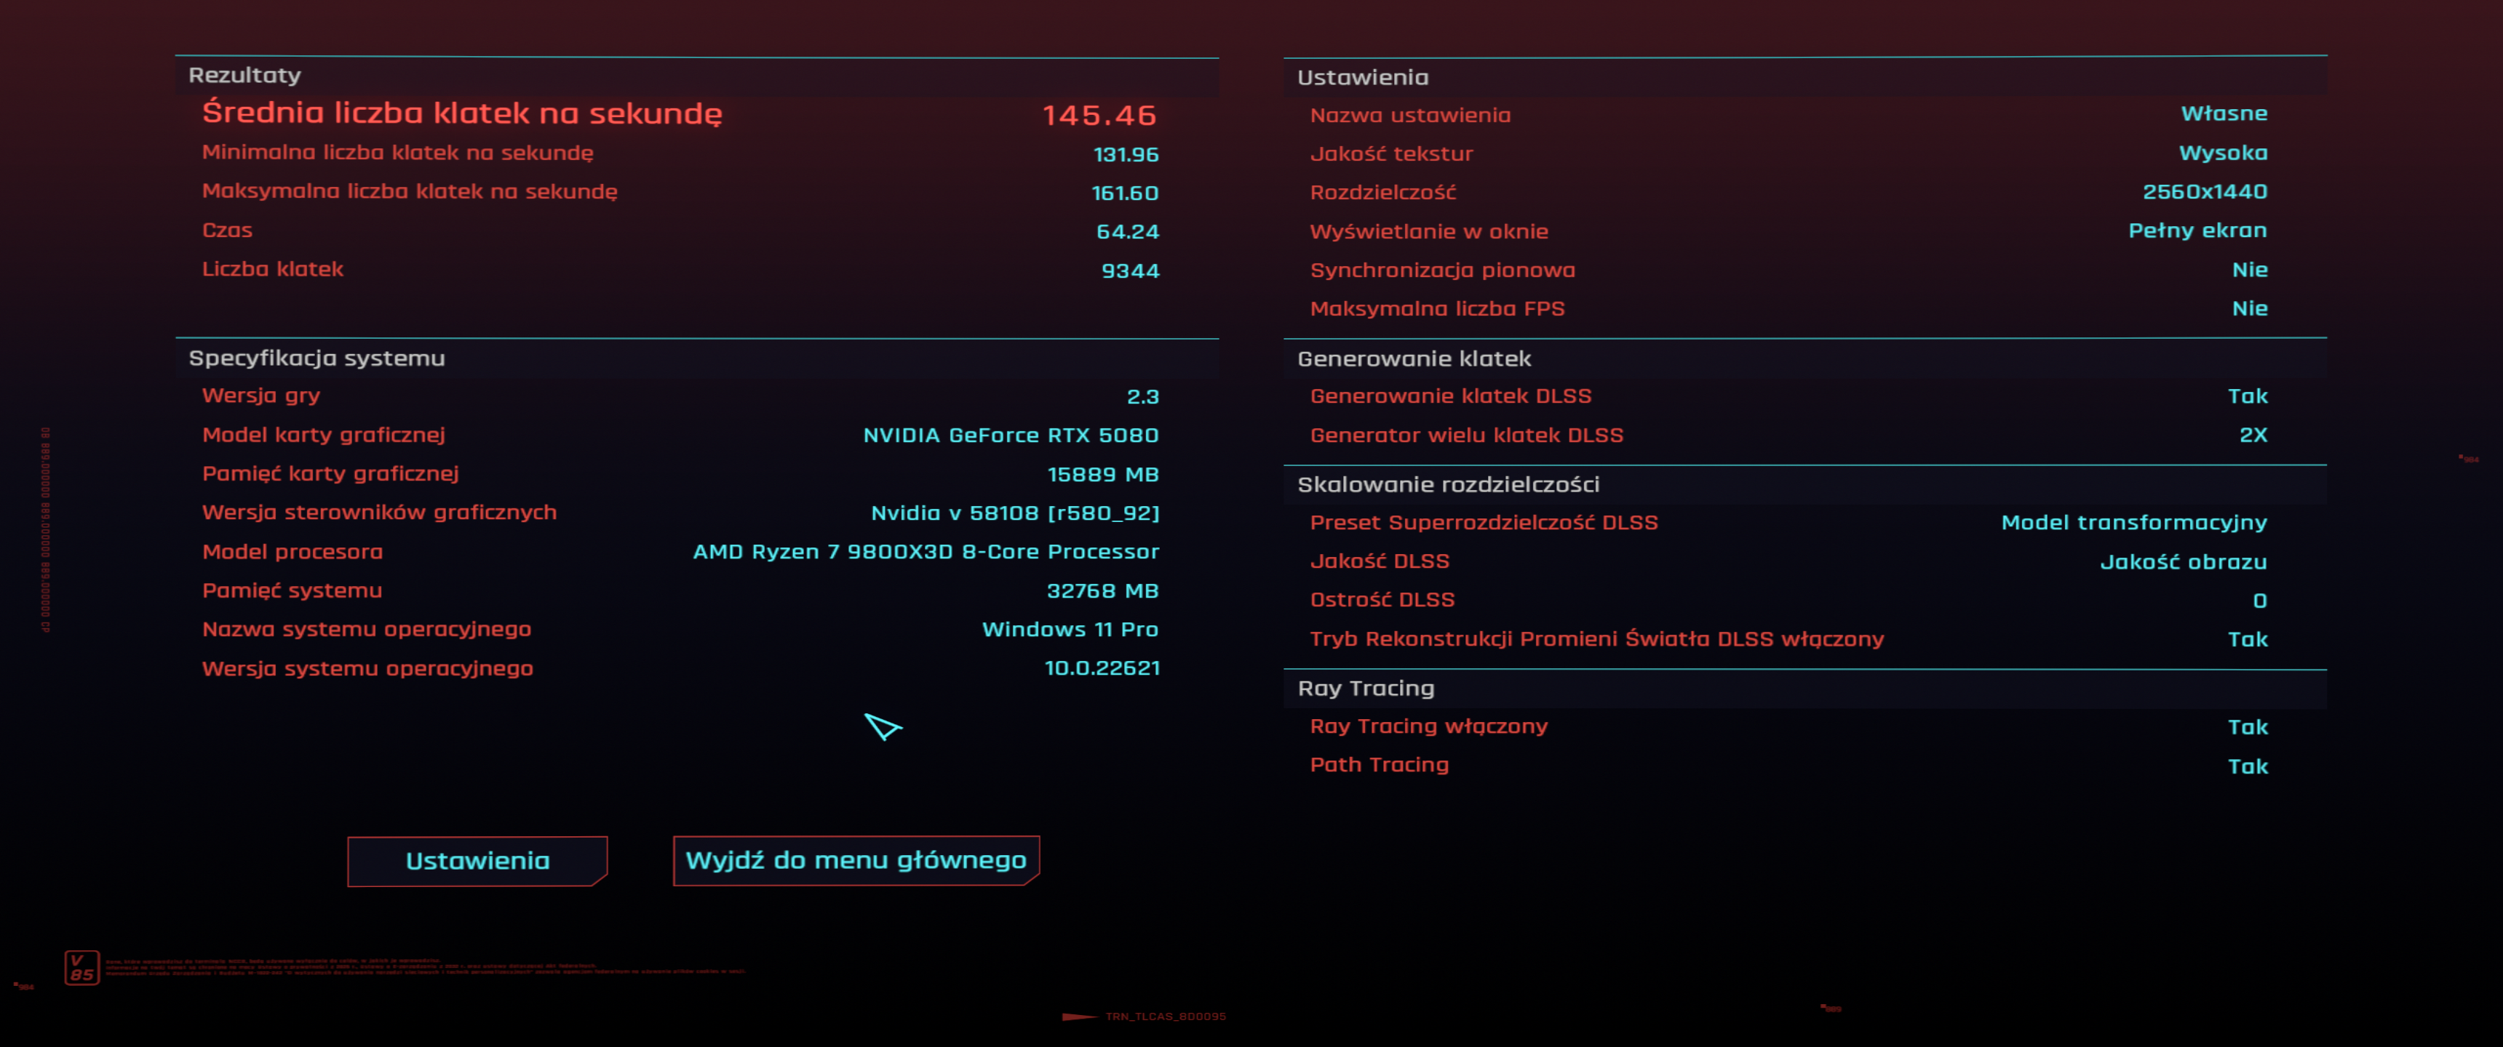The height and width of the screenshot is (1047, 2503).
Task: Click the Jakość tekstur Wysoka value
Action: click(2222, 153)
